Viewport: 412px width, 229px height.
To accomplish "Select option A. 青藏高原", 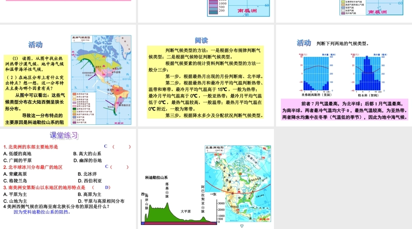I will click(15, 174).
